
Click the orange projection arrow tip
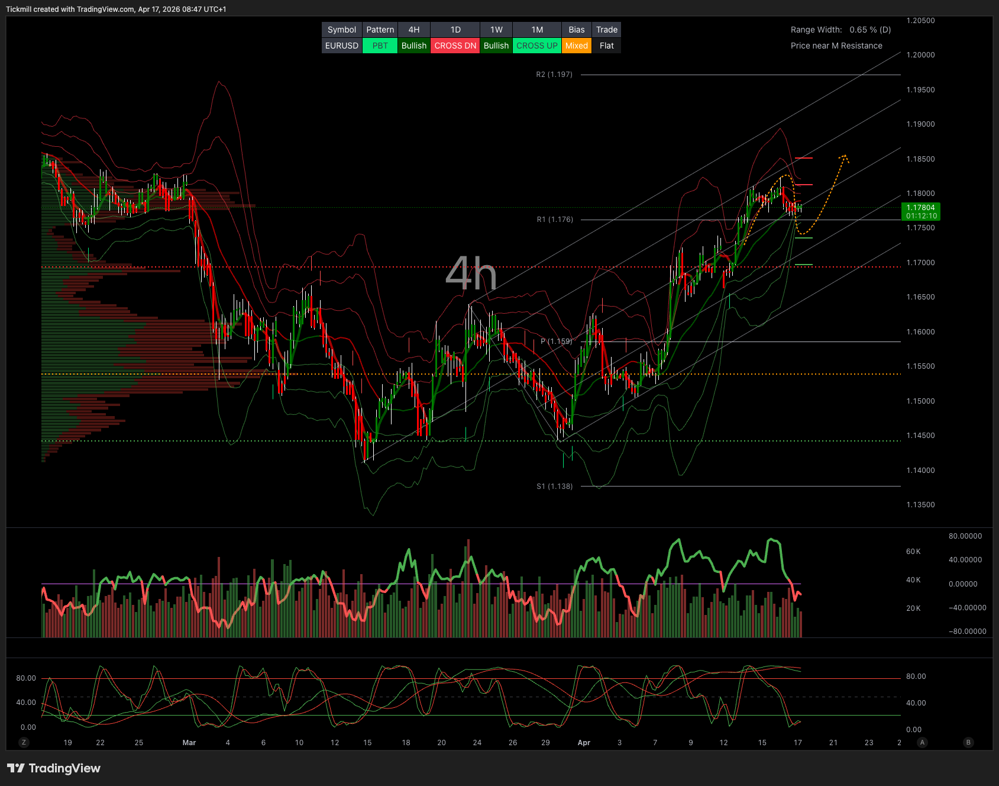(845, 156)
